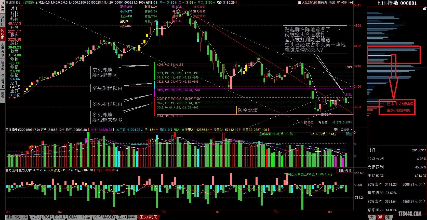Image resolution: width=427 pixels, height=220 pixels.
Task: Click the 指标说明 button
Action: [345, 170]
